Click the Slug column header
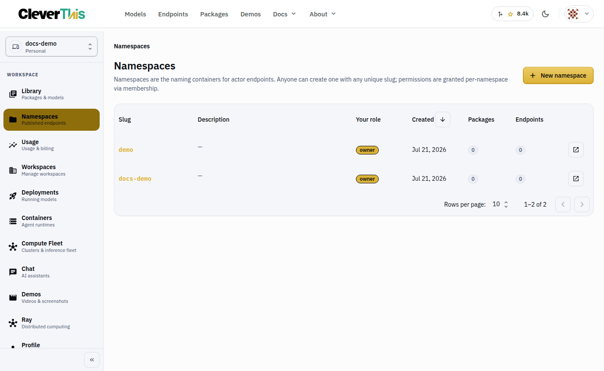The width and height of the screenshot is (604, 371). tap(125, 119)
